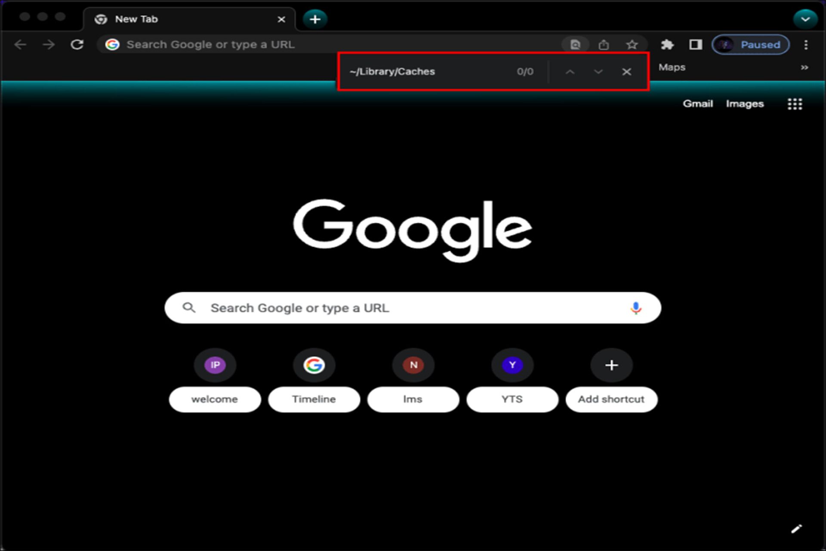Jump to previous find result

(x=570, y=71)
